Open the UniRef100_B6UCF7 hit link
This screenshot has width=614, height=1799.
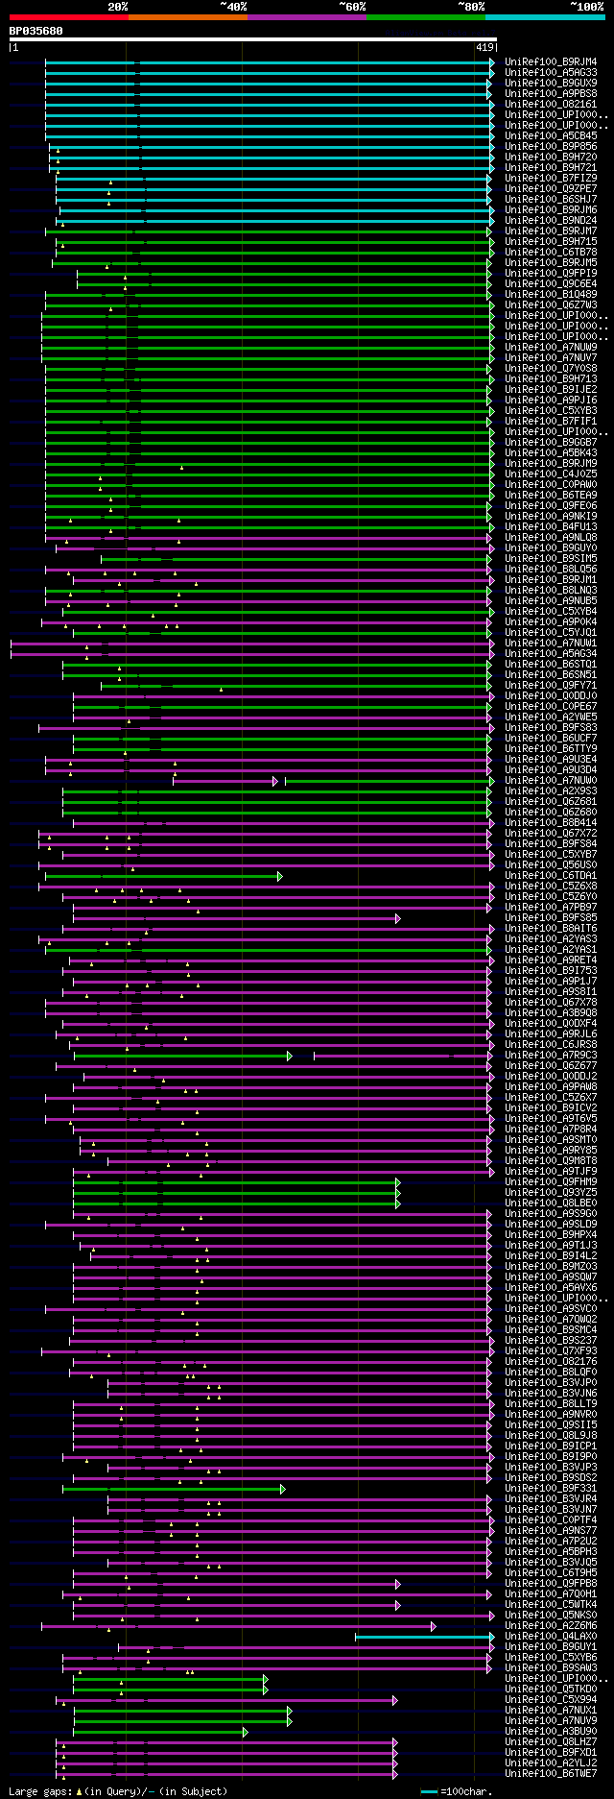pyautogui.click(x=551, y=739)
